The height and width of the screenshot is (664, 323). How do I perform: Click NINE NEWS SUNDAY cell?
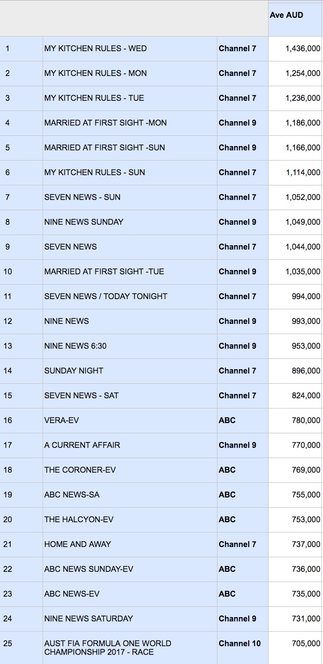[x=130, y=222]
